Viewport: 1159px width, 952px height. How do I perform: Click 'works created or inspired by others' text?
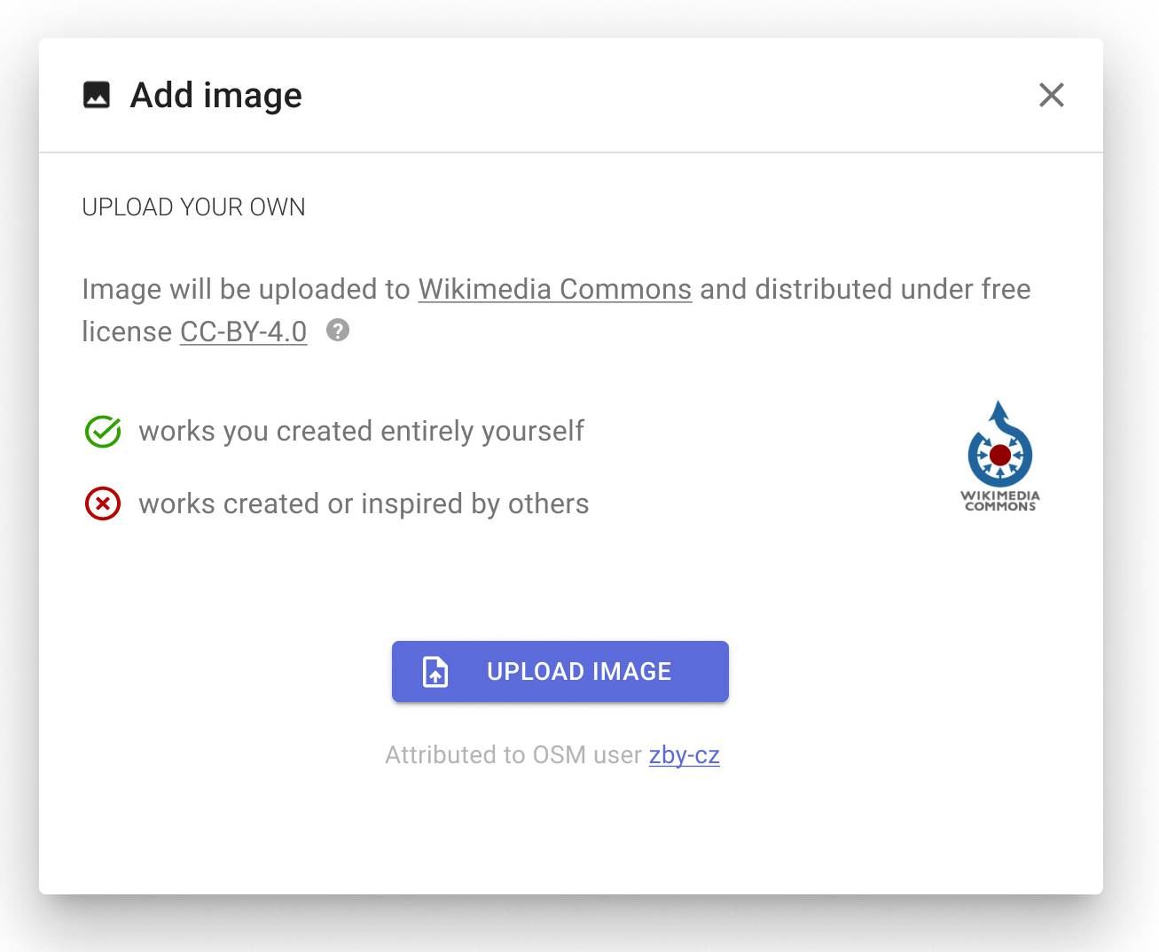[364, 504]
